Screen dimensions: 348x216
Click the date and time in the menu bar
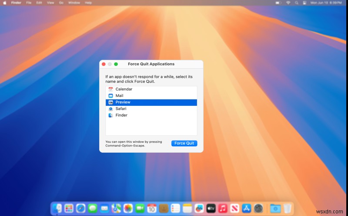(326, 3)
